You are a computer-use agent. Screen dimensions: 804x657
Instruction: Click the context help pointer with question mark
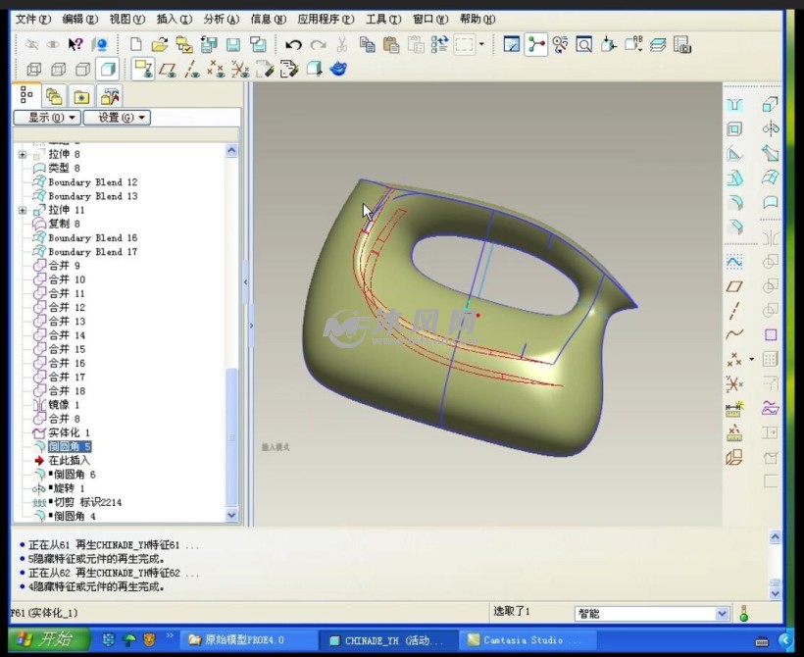(x=75, y=45)
